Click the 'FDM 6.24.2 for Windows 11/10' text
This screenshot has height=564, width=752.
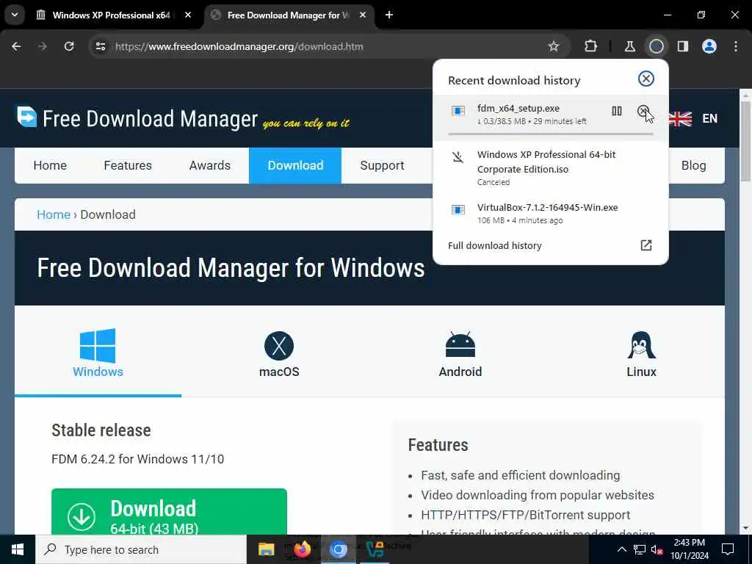(x=137, y=459)
